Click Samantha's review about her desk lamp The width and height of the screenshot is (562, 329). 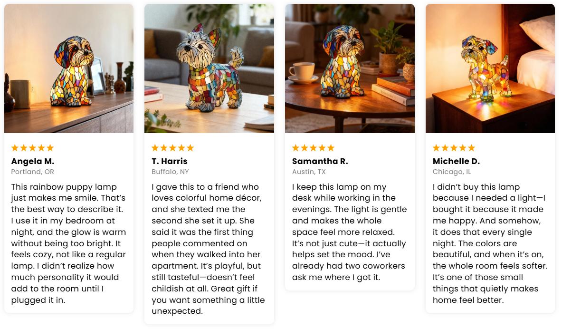tap(350, 232)
